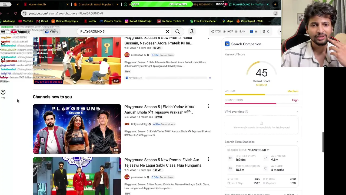This screenshot has width=346, height=195.
Task: Open pressnews tv channel under Sabki Class video
Action: pos(138,177)
